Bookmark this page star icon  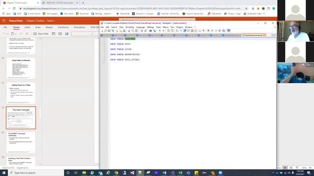tap(246, 9)
